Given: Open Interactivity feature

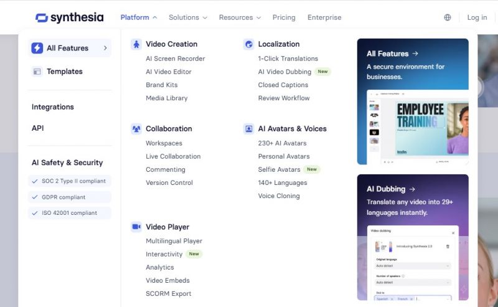Looking at the screenshot, I should coord(164,254).
